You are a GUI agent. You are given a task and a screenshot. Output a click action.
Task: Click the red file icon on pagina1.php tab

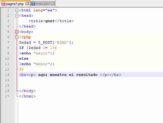pyautogui.click(x=3, y=4)
